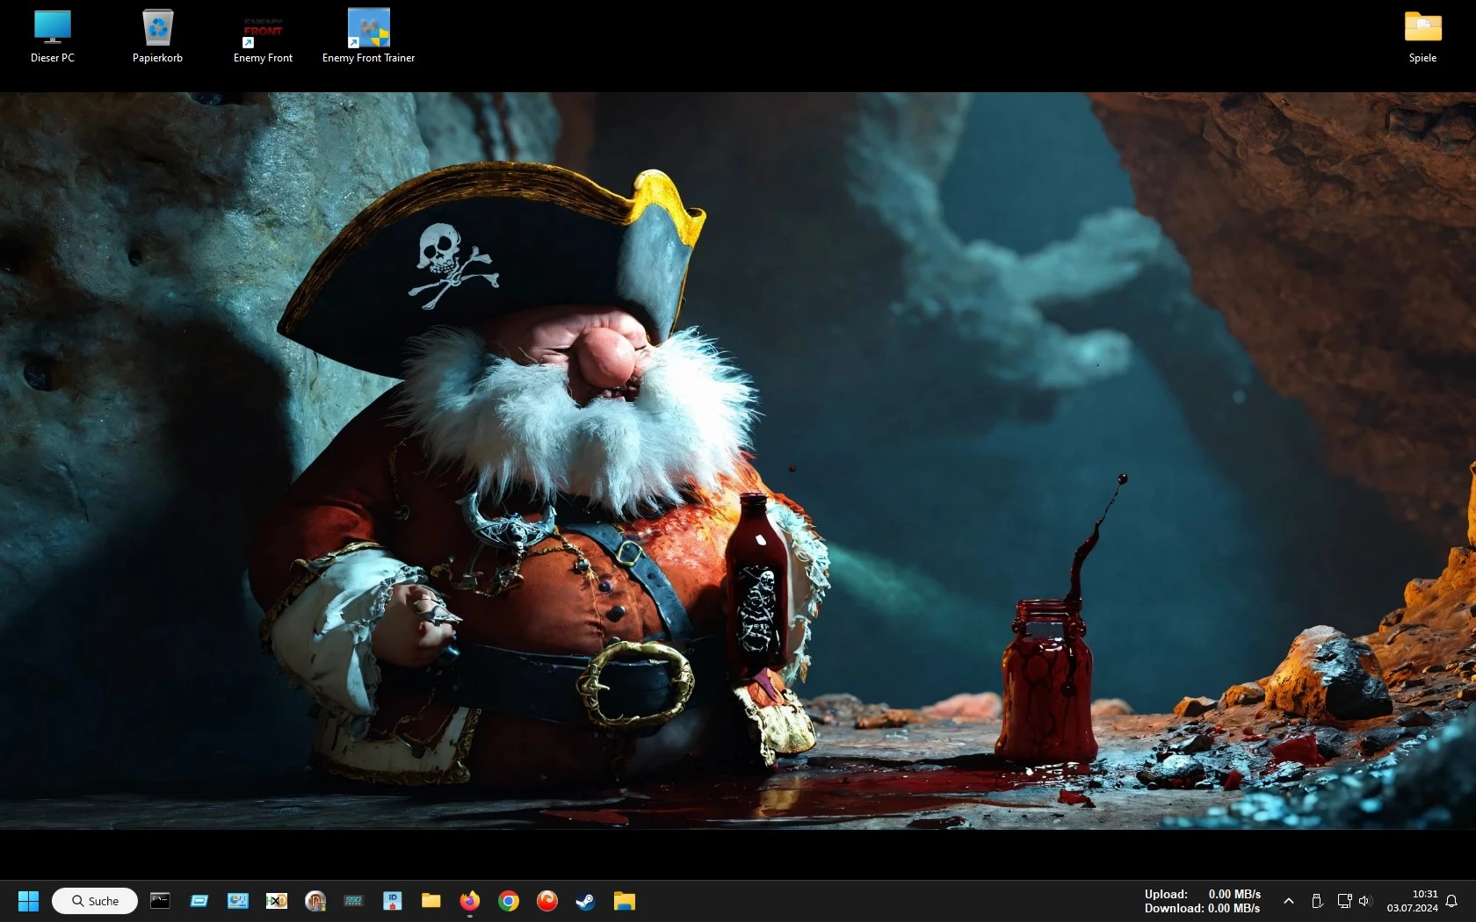The height and width of the screenshot is (922, 1476).
Task: Open the network status tray icon
Action: click(1343, 901)
